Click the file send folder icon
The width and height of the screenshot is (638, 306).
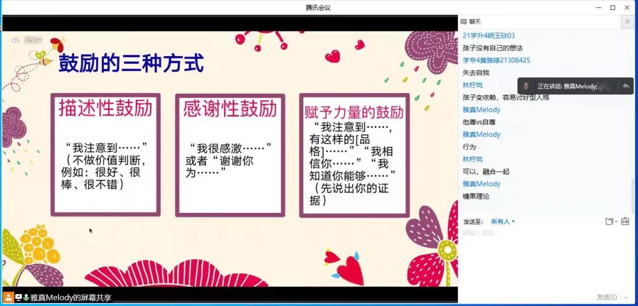(x=609, y=221)
